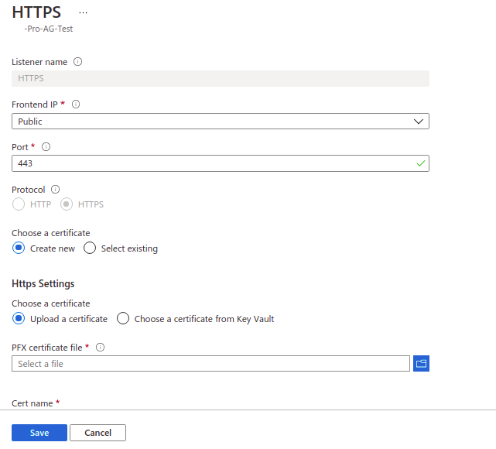This screenshot has height=449, width=496.
Task: Select the HTTP protocol radio button
Action: (x=19, y=204)
